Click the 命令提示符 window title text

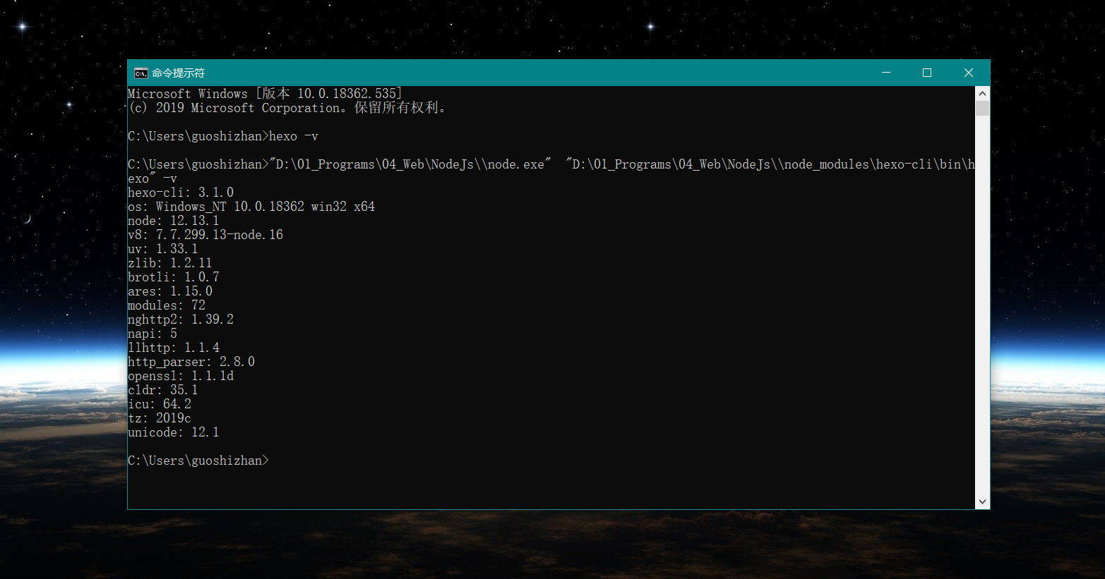click(178, 73)
